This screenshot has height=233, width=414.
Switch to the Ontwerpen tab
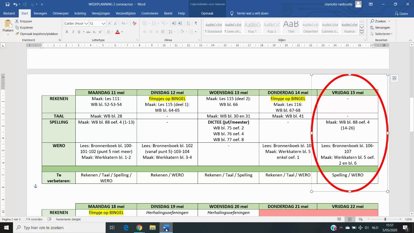(x=60, y=13)
